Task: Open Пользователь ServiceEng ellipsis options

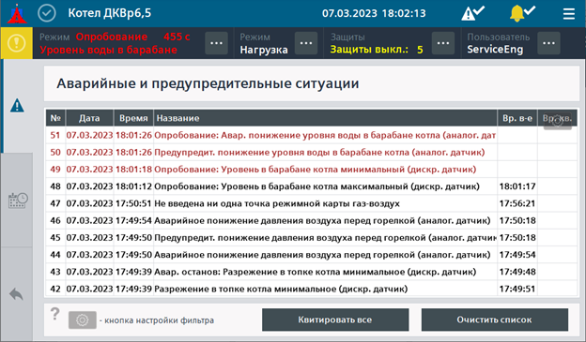Action: coord(548,43)
